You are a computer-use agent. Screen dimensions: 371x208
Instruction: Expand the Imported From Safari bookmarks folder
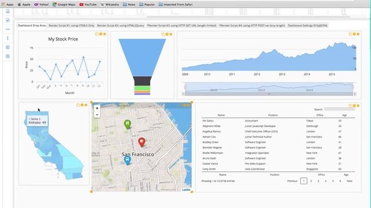(x=176, y=4)
